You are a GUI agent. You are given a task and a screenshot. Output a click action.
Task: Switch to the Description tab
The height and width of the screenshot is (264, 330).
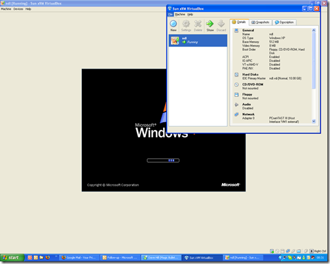coord(284,22)
